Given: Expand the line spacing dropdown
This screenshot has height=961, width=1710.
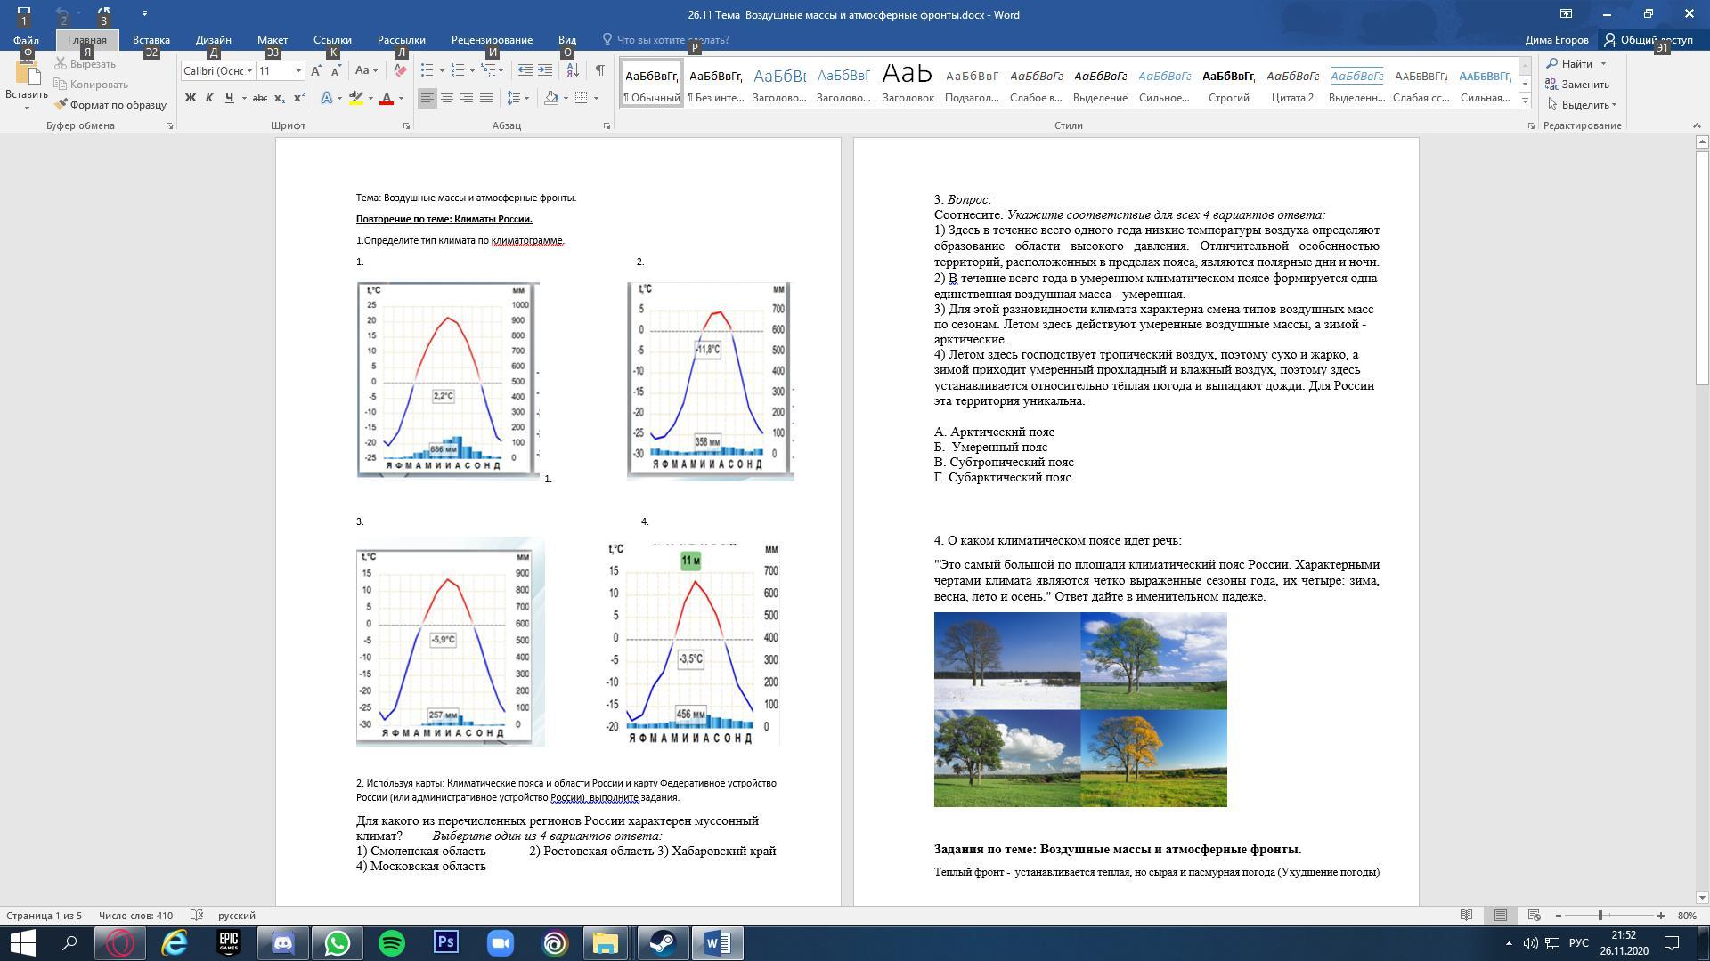Looking at the screenshot, I should 527,98.
